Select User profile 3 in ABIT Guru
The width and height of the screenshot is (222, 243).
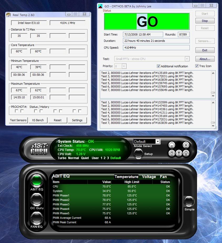(108, 158)
